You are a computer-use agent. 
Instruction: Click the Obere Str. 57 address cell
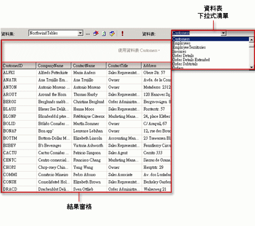[156, 73]
